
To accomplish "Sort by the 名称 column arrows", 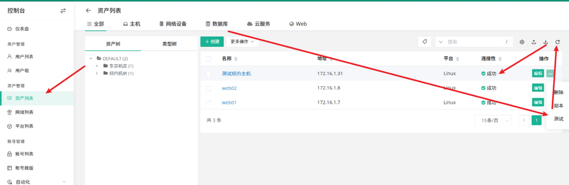I will point(236,59).
